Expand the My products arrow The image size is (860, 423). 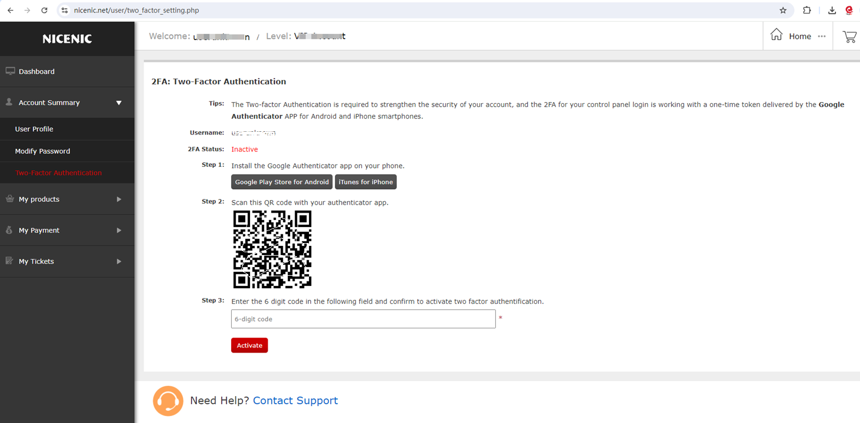click(119, 199)
